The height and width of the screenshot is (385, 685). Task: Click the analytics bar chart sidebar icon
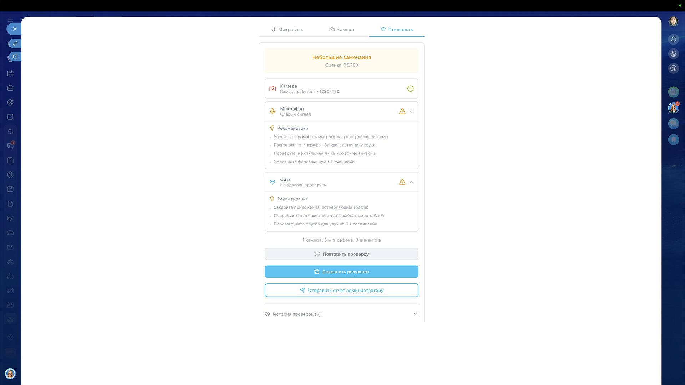(10, 276)
